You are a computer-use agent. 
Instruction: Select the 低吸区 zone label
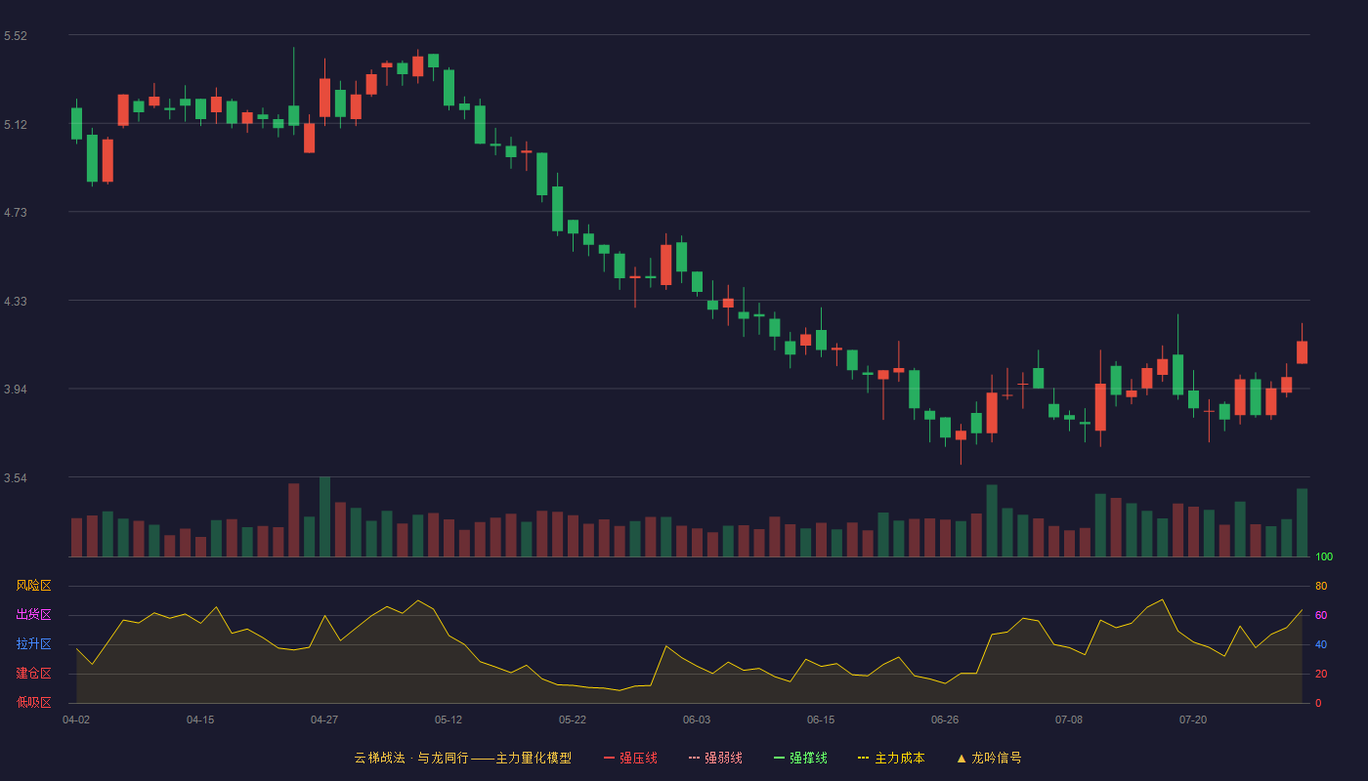pyautogui.click(x=33, y=702)
